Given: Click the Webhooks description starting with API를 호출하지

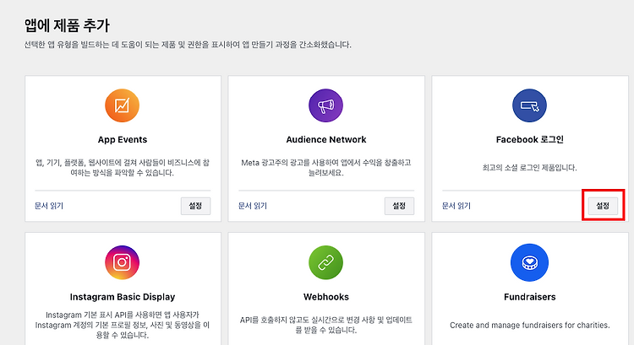Looking at the screenshot, I should pos(326,325).
